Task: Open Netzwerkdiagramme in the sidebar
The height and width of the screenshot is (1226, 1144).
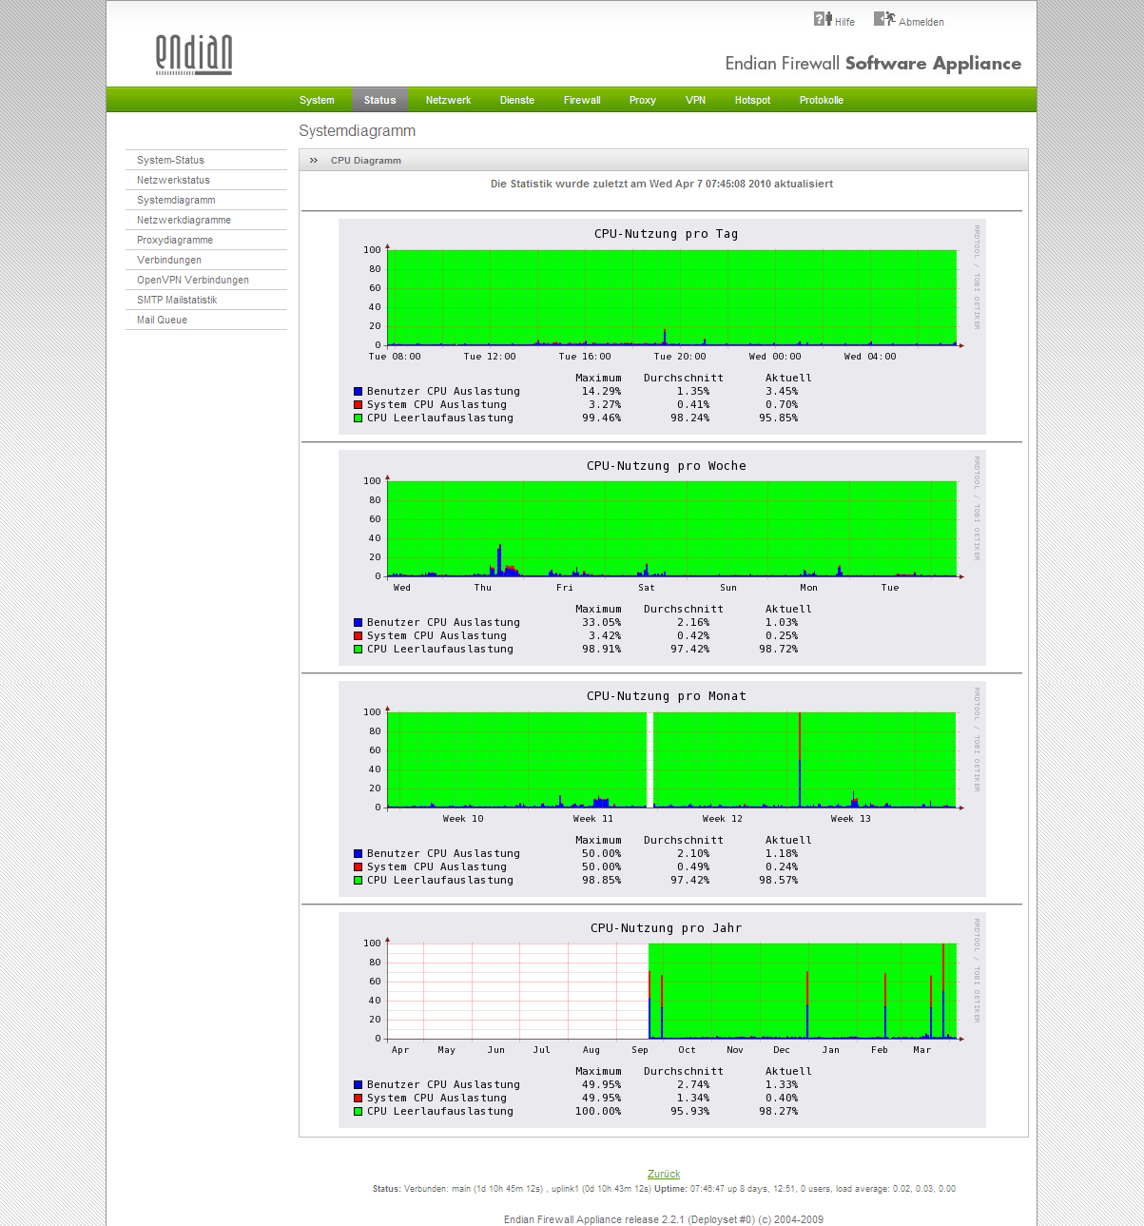Action: (184, 220)
